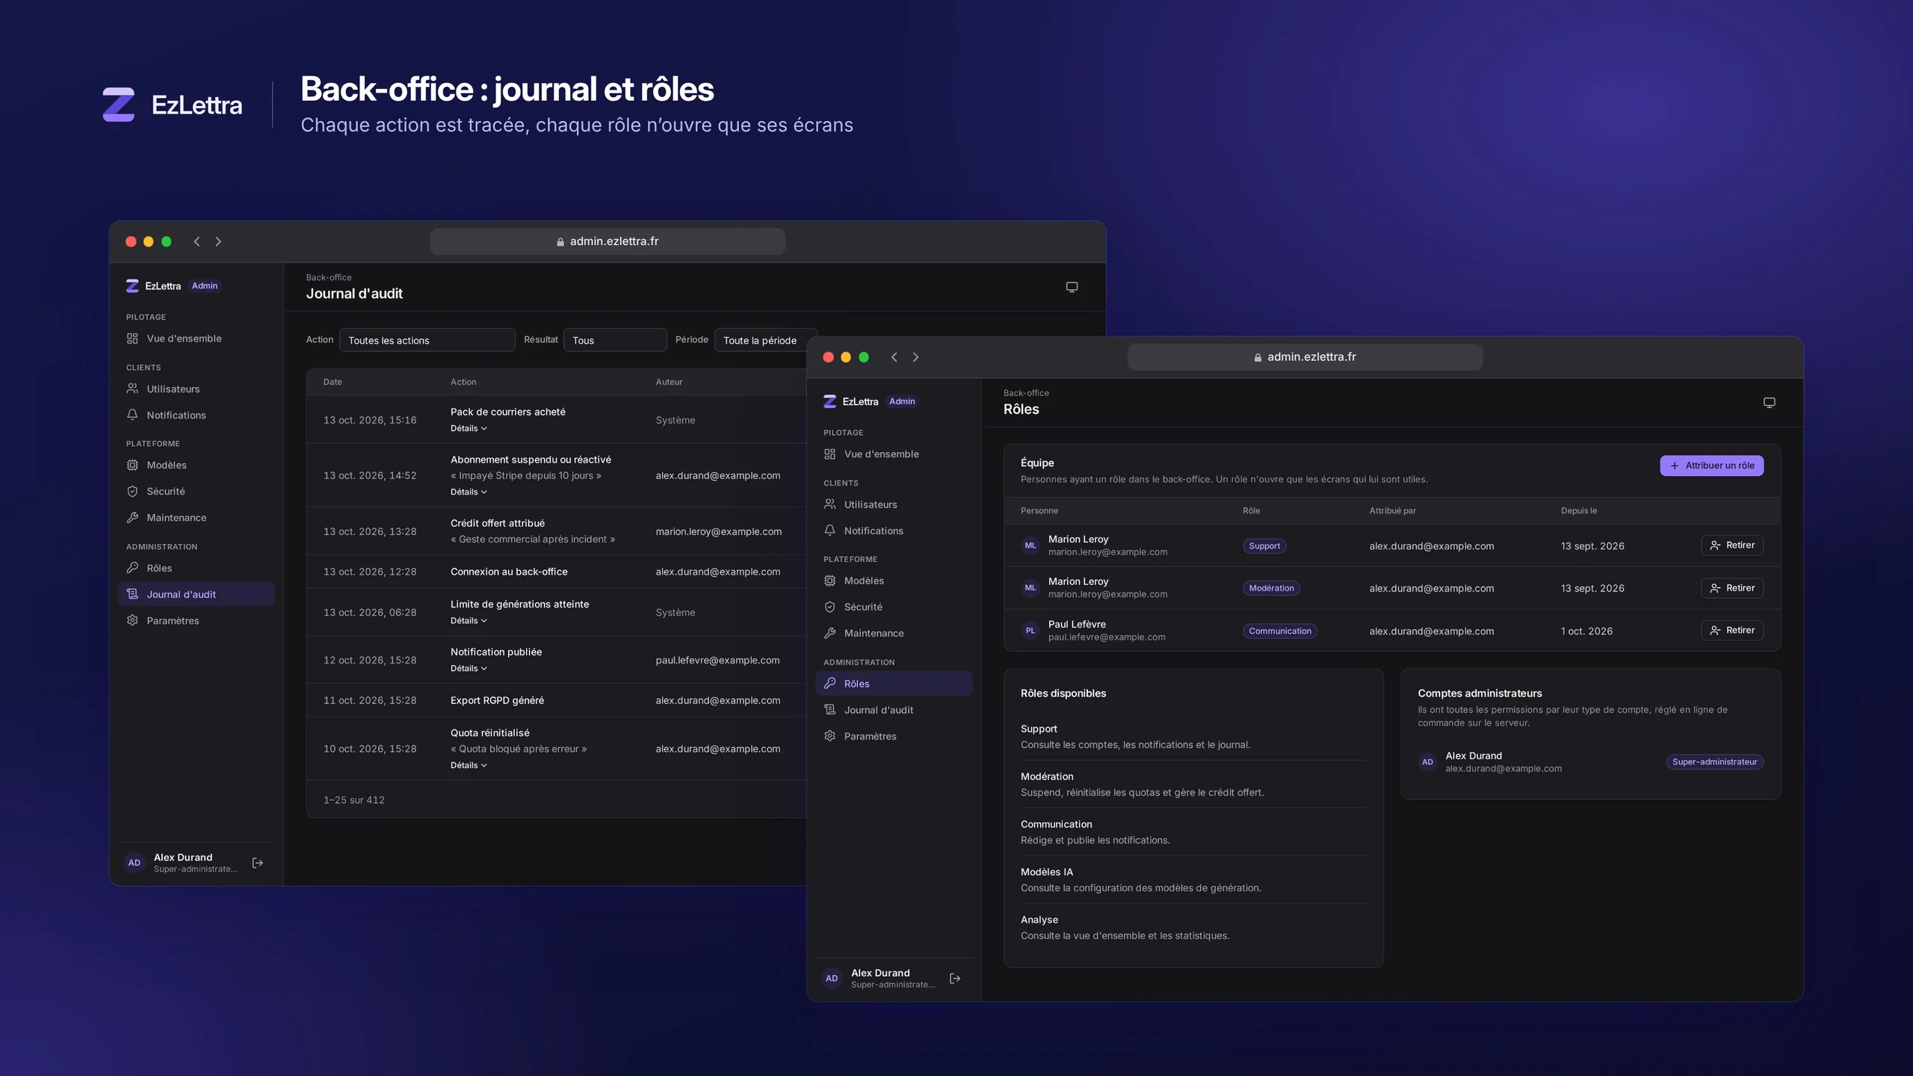This screenshot has width=1913, height=1076.
Task: Expand Détails under Pack de courriers acheté
Action: (x=469, y=428)
